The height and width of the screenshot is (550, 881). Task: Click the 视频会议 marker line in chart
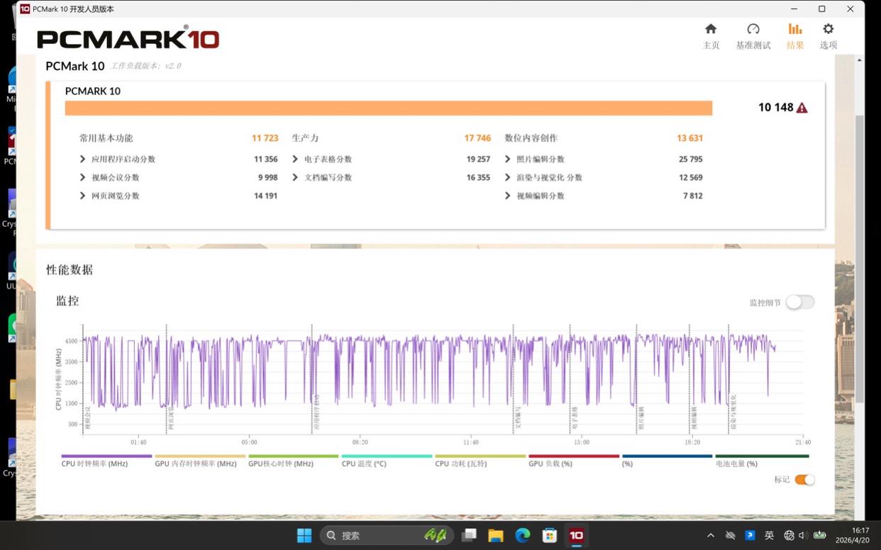coord(83,379)
